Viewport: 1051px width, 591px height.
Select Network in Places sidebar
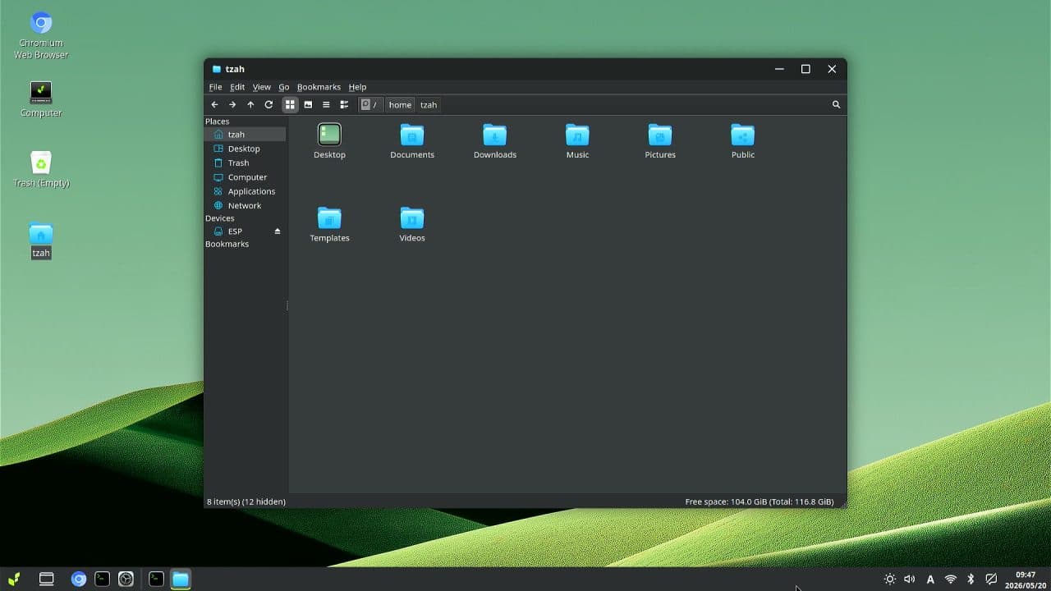click(x=246, y=205)
